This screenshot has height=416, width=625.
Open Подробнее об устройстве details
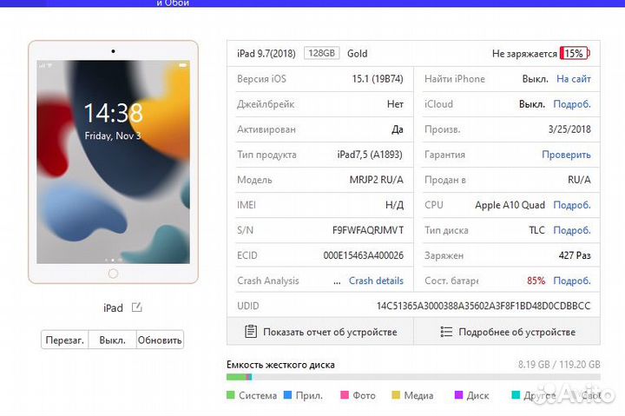click(x=507, y=332)
